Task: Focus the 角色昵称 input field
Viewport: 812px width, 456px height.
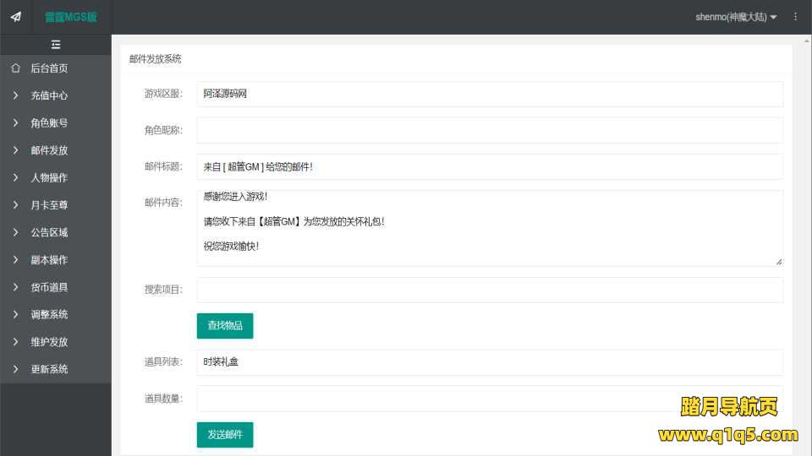Action: (490, 130)
